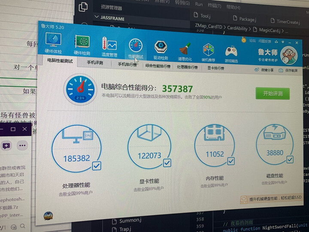Open TimerCreate.j editor tab in VS Code

(x=285, y=21)
